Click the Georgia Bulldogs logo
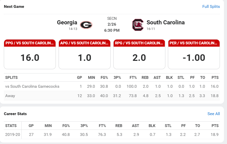Image resolution: width=227 pixels, height=144 pixels. pos(86,25)
